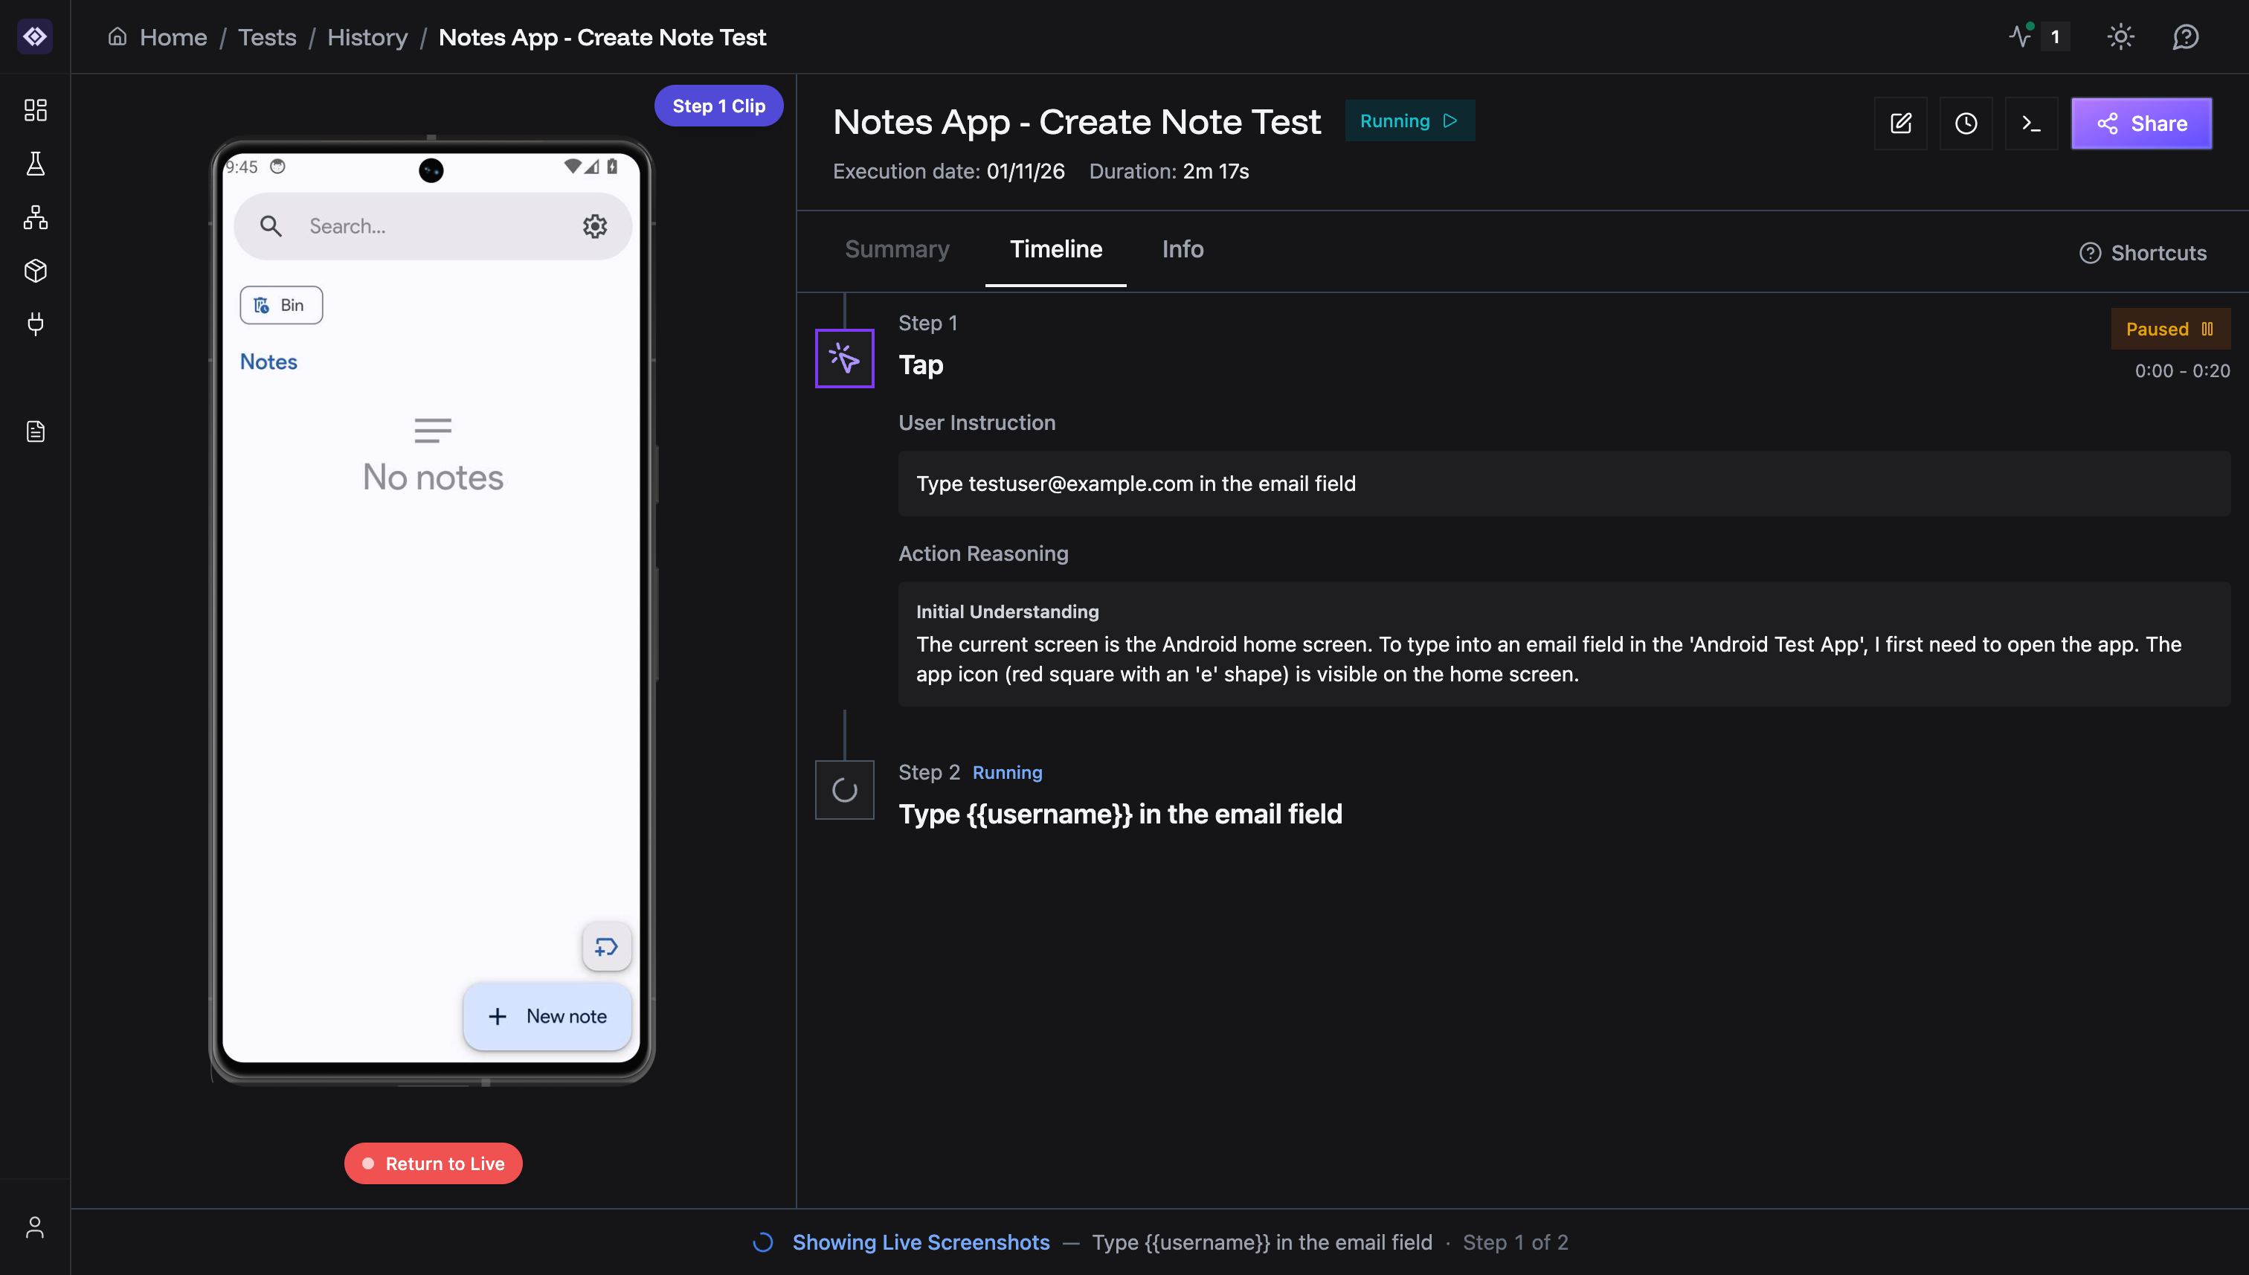Switch to the Summary tab
Screen dimensions: 2249x1275
coord(896,250)
